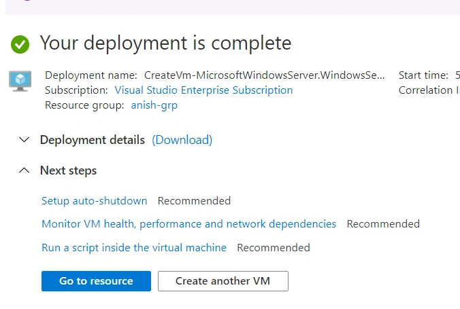Expand the Deployment details chevron
Viewport: 460px width, 309px height.
click(x=24, y=140)
